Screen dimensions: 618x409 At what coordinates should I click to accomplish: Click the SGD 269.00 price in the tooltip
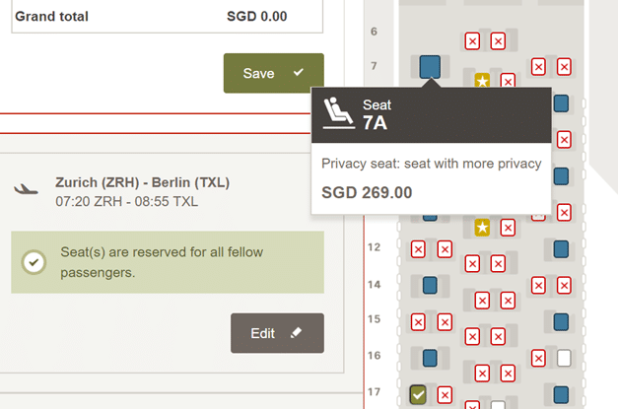coord(368,192)
